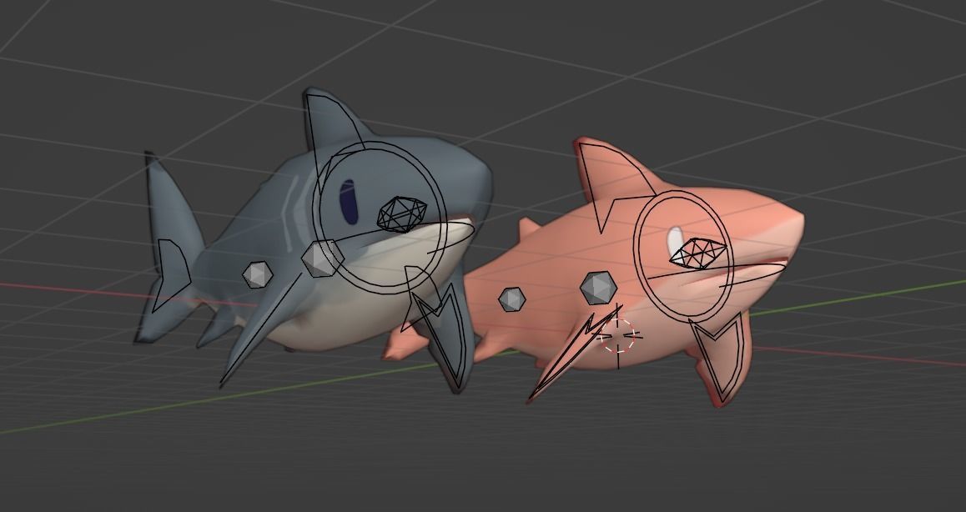Viewport: 966px width, 512px height.
Task: Click the pink shark's white eye
Action: [675, 240]
